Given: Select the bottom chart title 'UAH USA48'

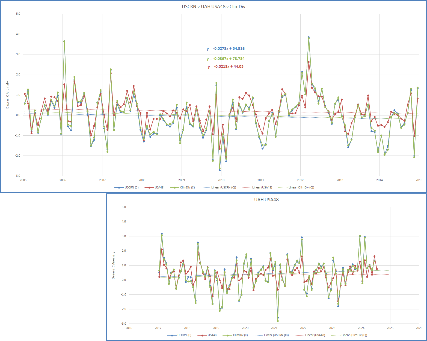Looking at the screenshot, I should (266, 200).
